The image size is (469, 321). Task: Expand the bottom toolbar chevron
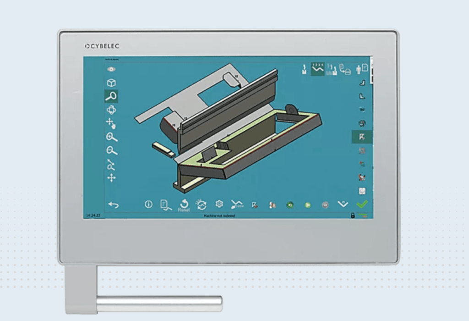[343, 204]
